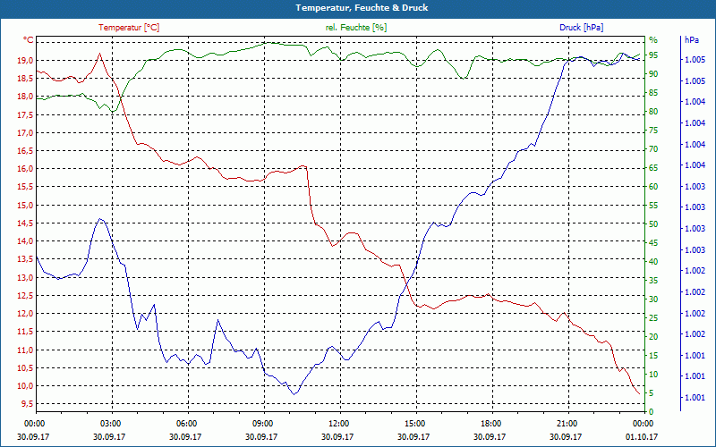
Task: Select the green humidity axis value 65
Action: pyautogui.click(x=653, y=168)
